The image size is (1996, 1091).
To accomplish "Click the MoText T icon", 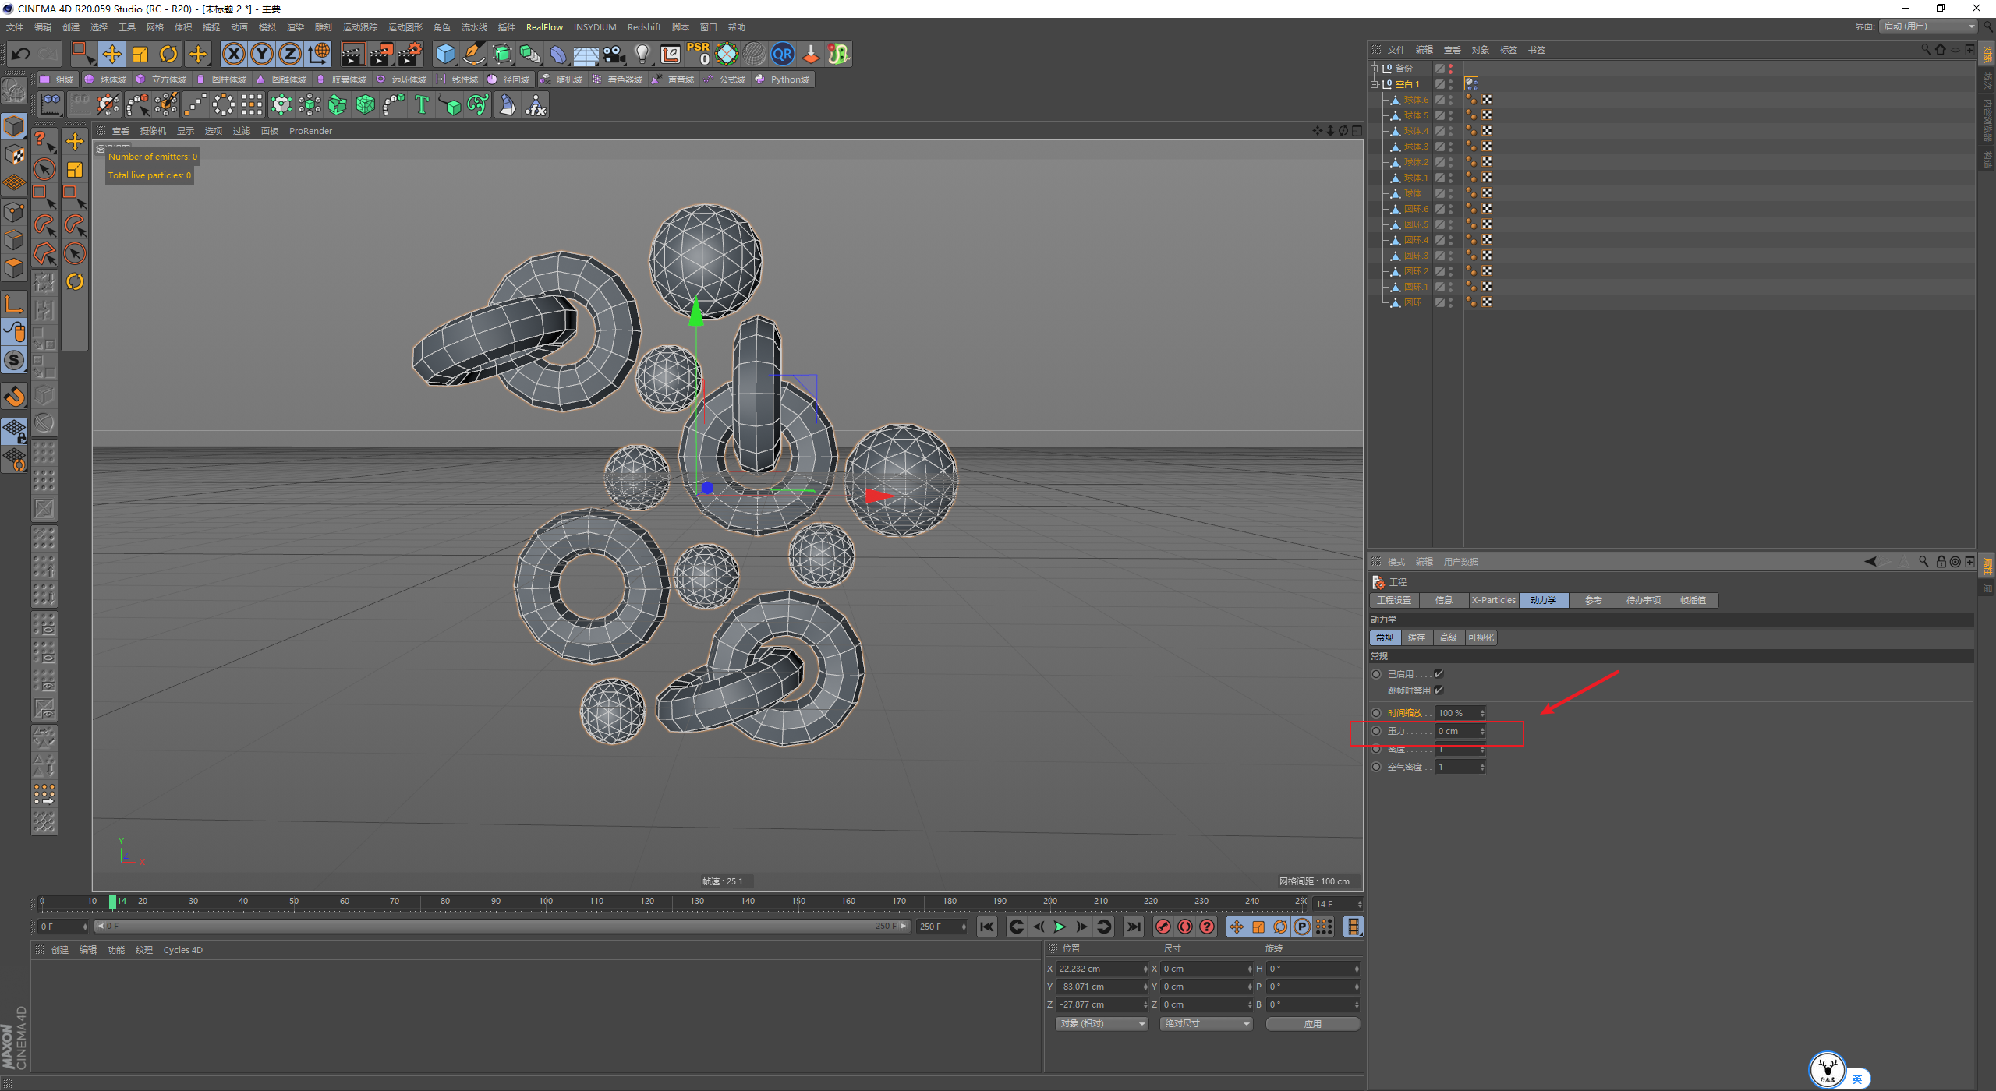I will coord(422,104).
